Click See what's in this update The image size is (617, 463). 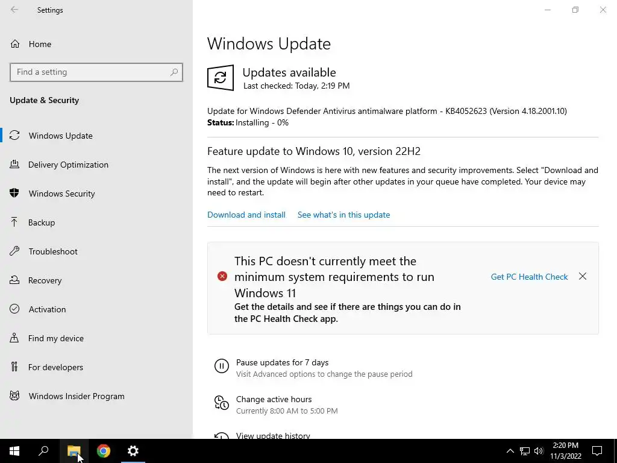pos(343,215)
